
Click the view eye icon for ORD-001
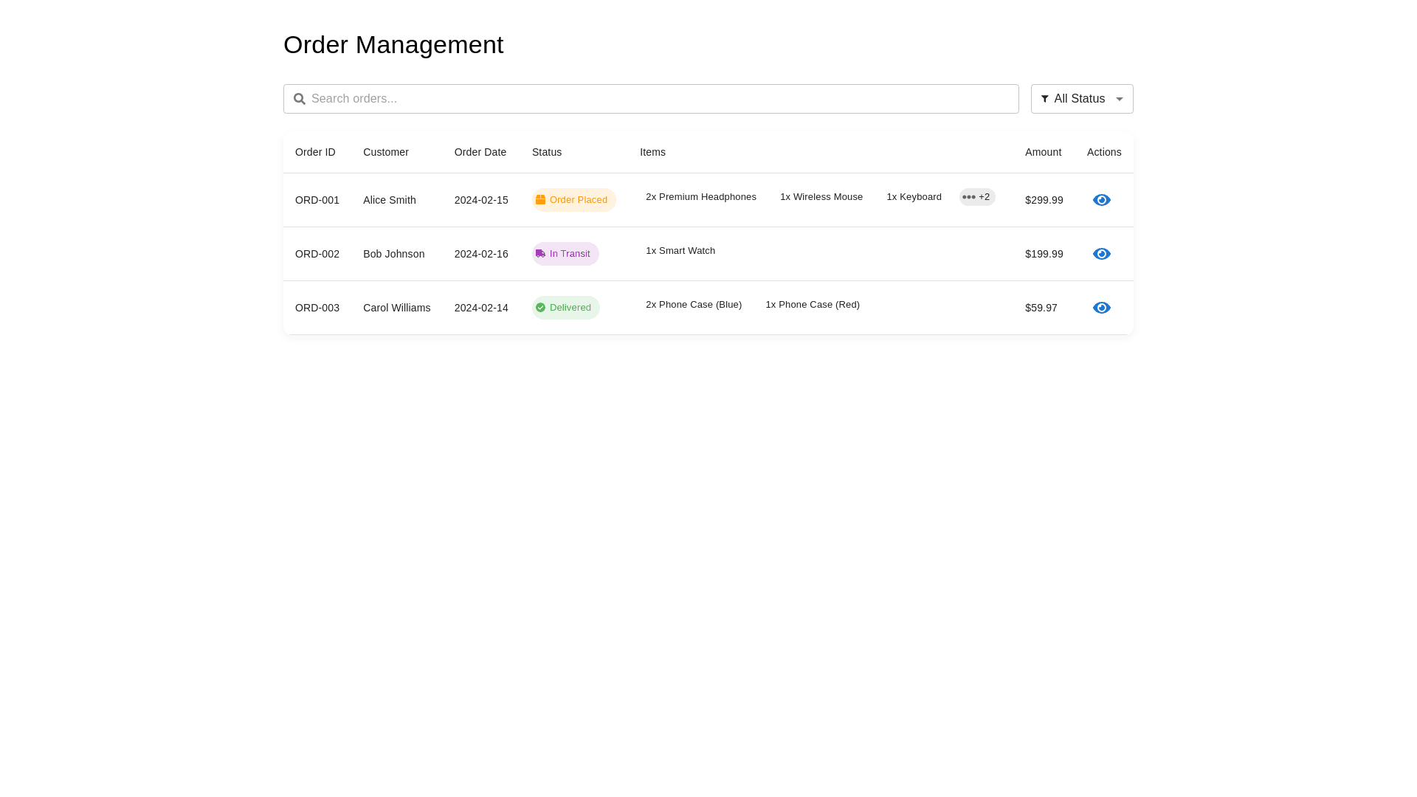click(1101, 200)
